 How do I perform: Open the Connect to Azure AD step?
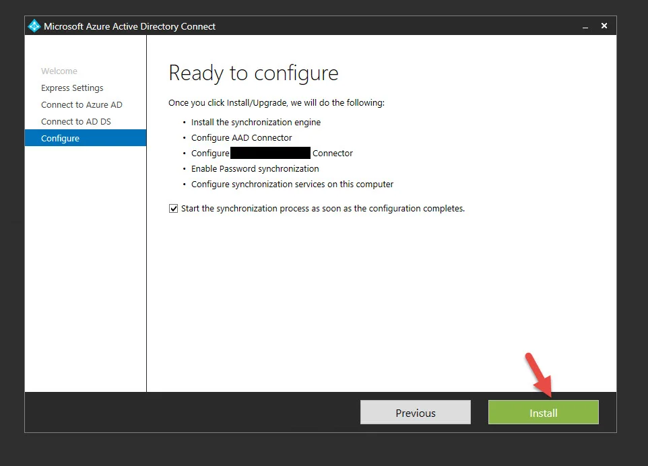point(82,105)
